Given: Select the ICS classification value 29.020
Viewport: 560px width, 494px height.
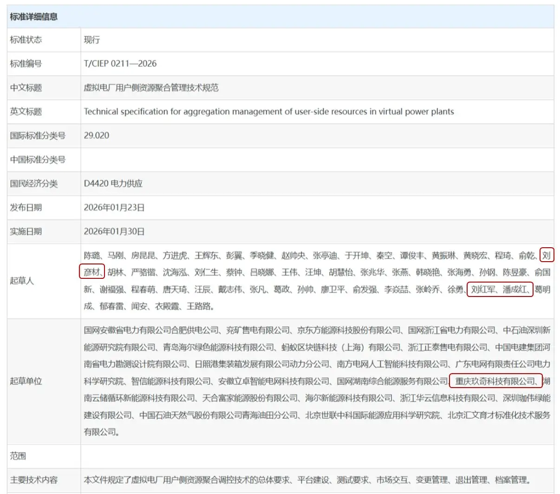Looking at the screenshot, I should [96, 136].
